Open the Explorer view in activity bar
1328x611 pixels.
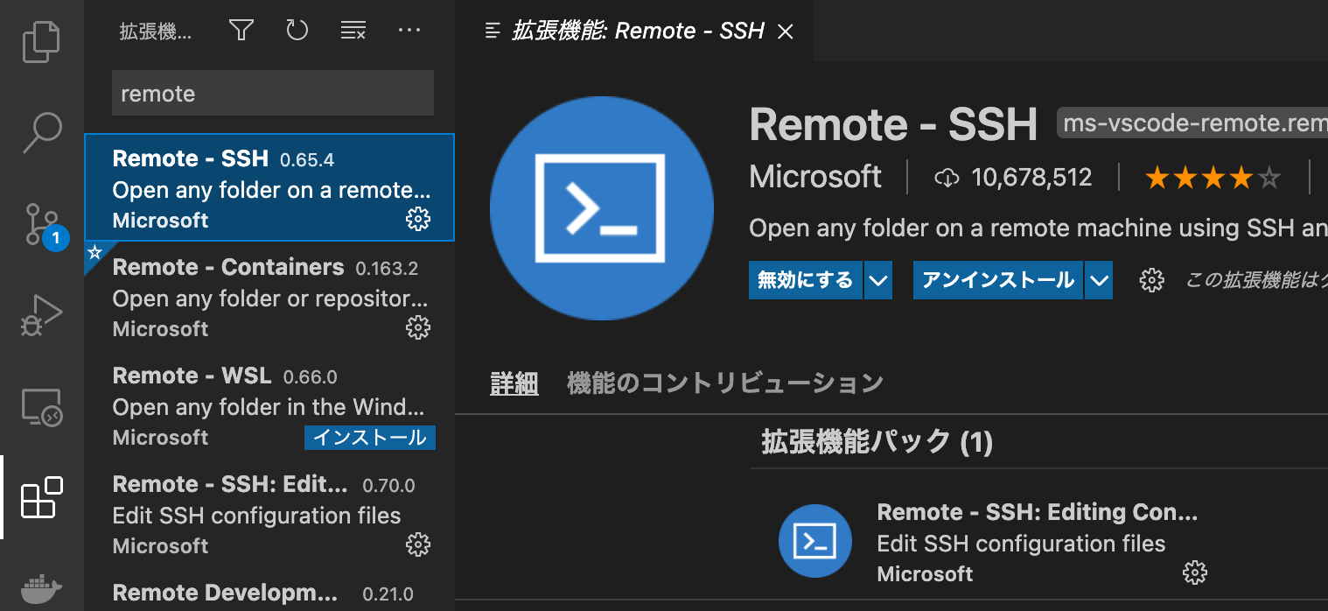coord(42,42)
